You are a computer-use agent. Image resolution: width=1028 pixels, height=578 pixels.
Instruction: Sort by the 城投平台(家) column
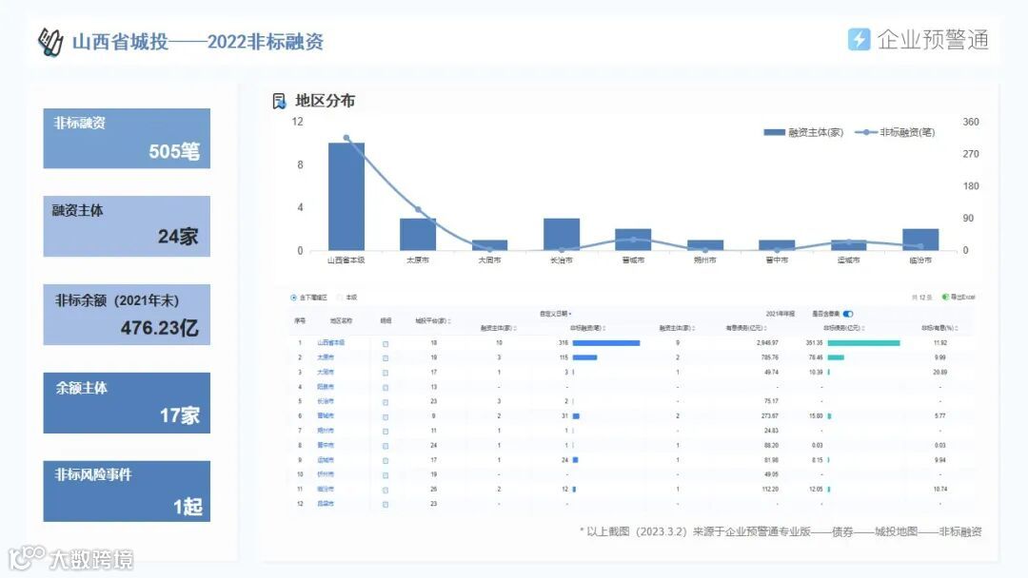(x=433, y=320)
